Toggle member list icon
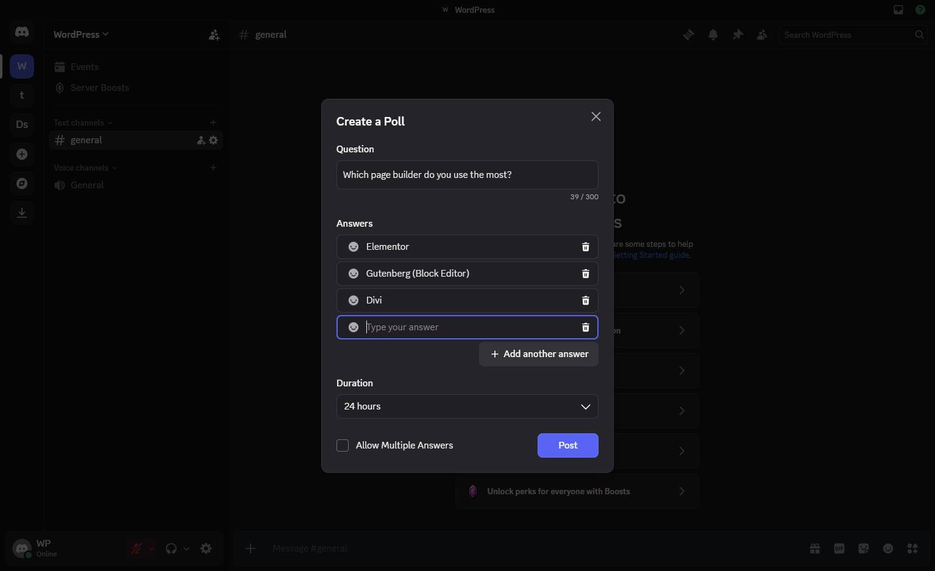The height and width of the screenshot is (571, 935). [x=762, y=35]
